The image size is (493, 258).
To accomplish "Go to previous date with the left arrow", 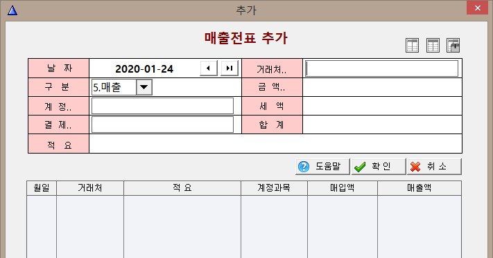I will [x=209, y=68].
